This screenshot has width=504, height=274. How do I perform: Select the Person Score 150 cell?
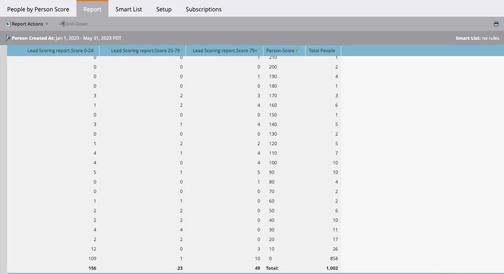pyautogui.click(x=284, y=115)
